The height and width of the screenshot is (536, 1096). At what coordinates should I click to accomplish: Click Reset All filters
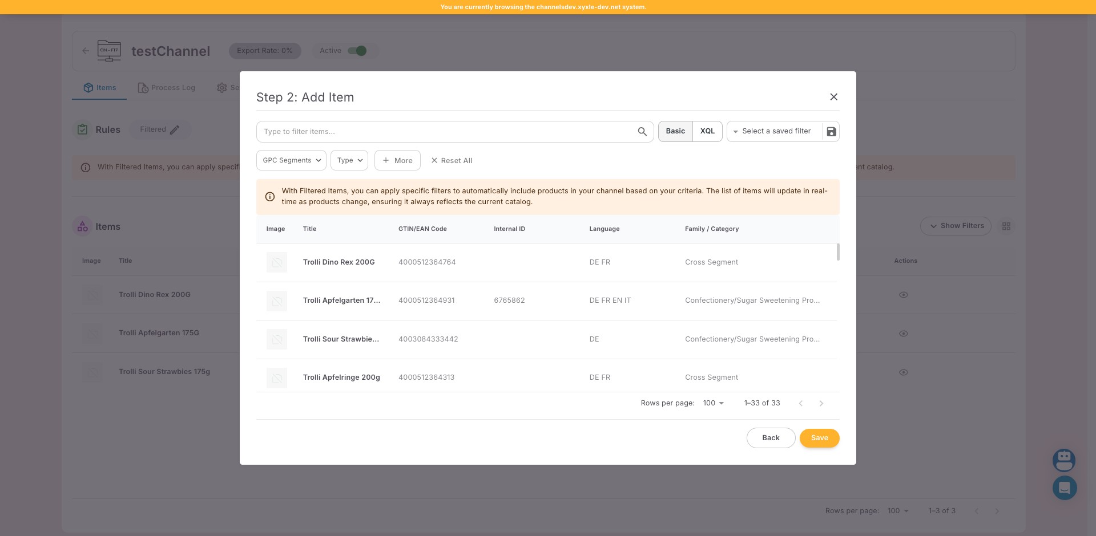(452, 161)
